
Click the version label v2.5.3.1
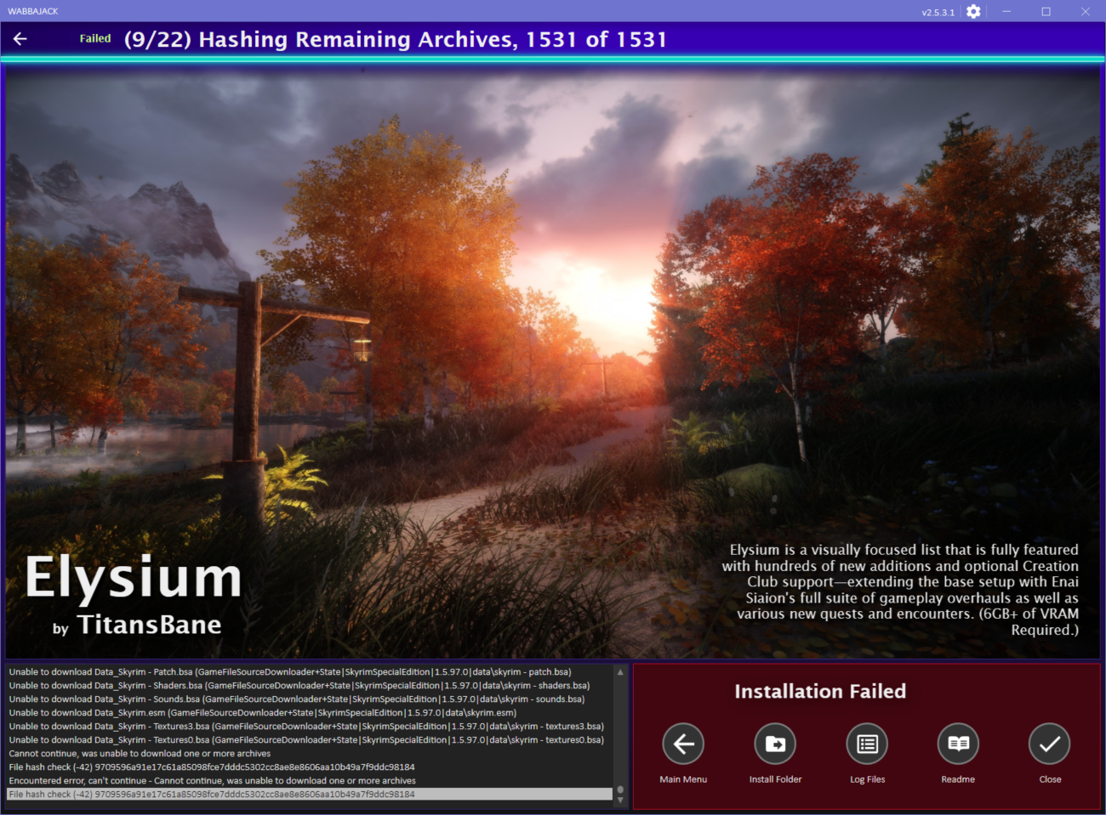point(938,13)
